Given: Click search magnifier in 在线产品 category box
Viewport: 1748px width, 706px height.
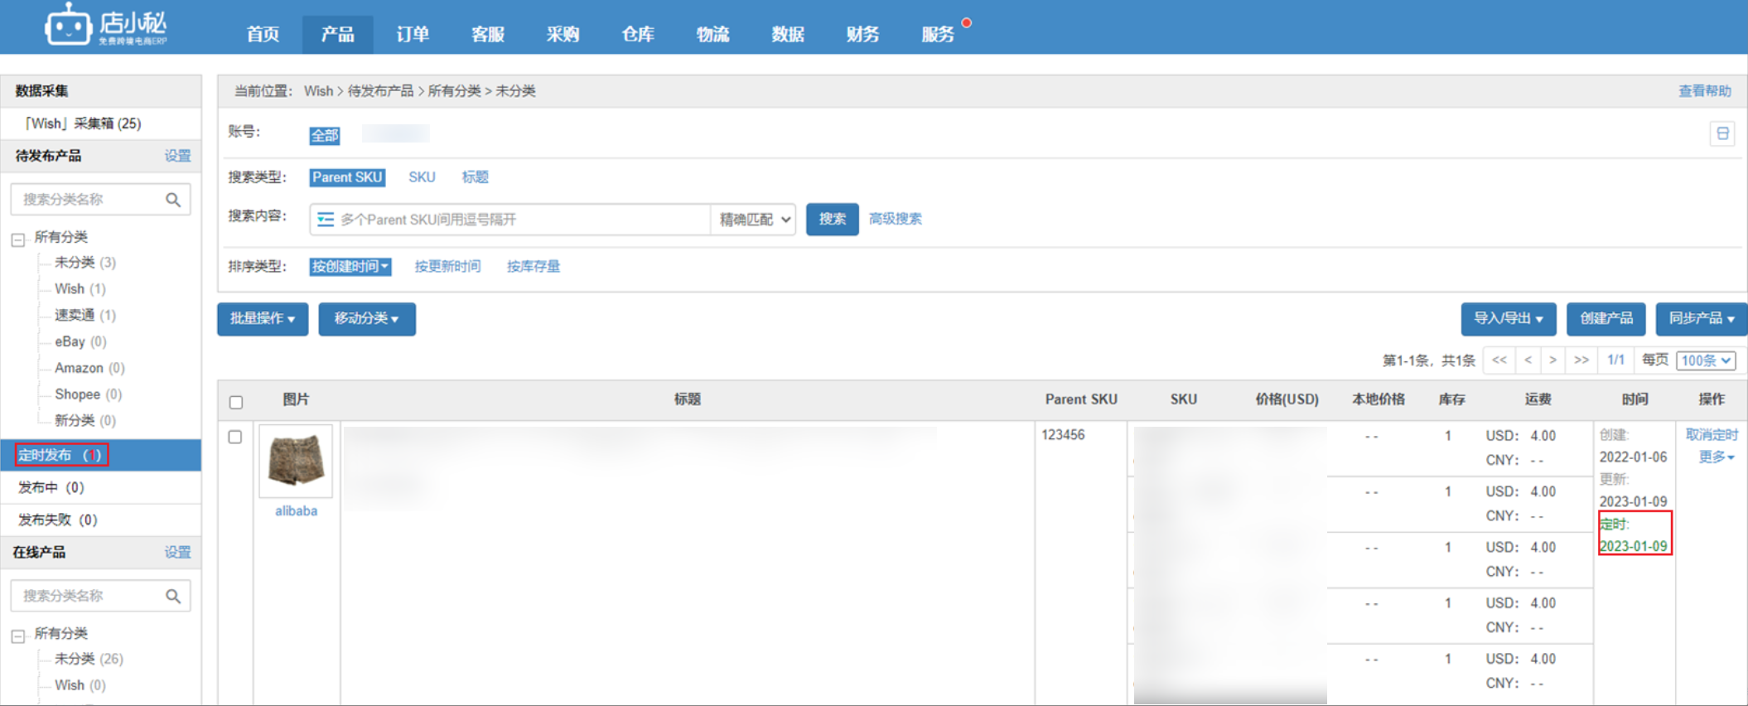Looking at the screenshot, I should point(172,596).
